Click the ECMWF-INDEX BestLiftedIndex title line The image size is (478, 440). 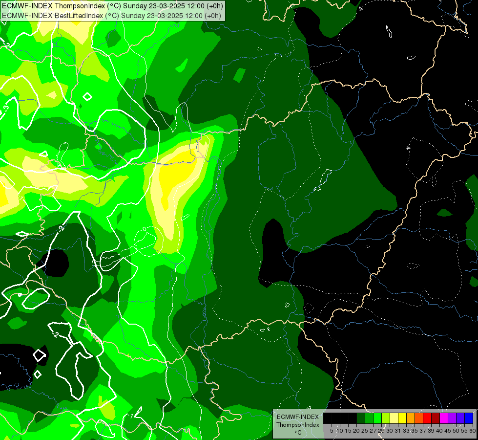112,16
